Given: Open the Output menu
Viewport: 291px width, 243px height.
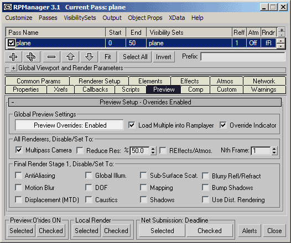Looking at the screenshot, I should tap(112, 18).
